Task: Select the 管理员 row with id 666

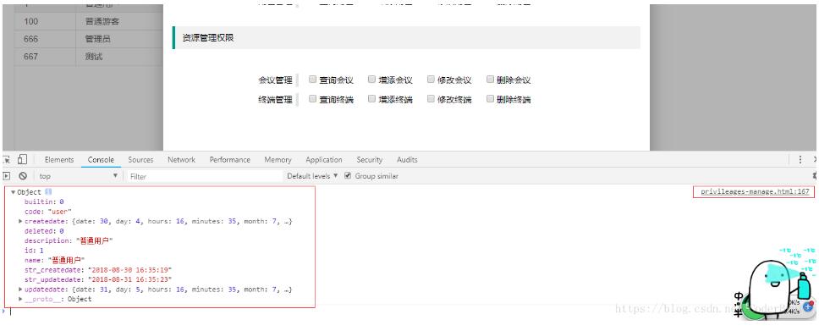Action: [x=90, y=39]
